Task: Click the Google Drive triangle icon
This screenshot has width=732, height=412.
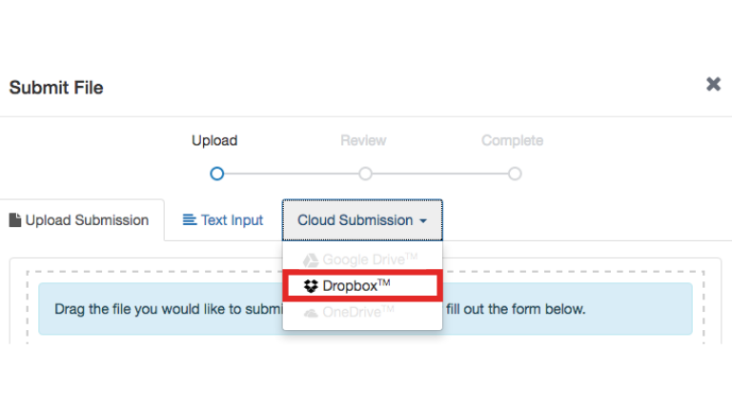Action: (x=311, y=259)
